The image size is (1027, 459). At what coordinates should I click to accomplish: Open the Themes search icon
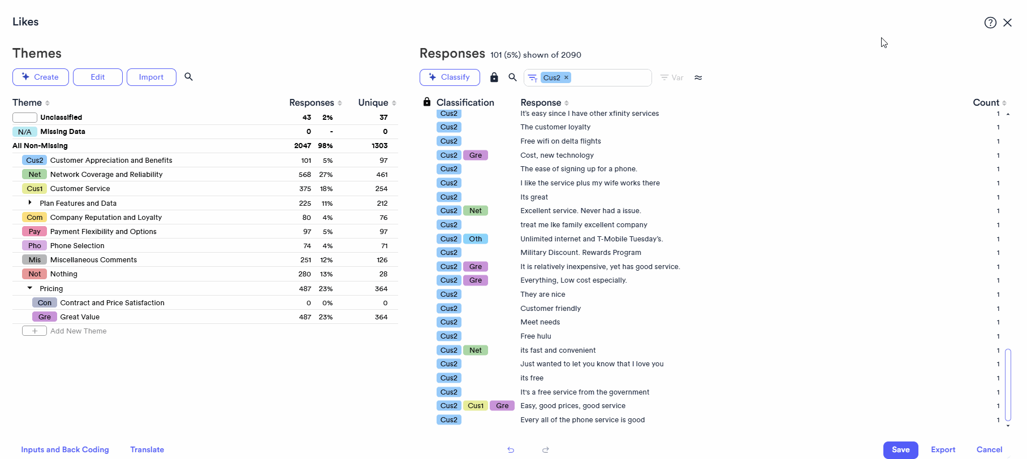(x=189, y=77)
